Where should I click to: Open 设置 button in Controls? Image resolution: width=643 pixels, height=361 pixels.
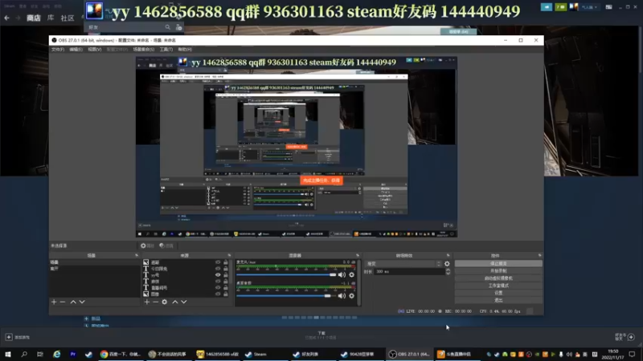(498, 293)
